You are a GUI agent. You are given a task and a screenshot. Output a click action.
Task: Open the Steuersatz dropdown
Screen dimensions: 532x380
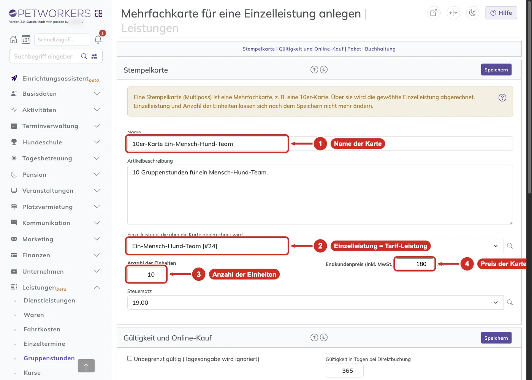(x=315, y=302)
